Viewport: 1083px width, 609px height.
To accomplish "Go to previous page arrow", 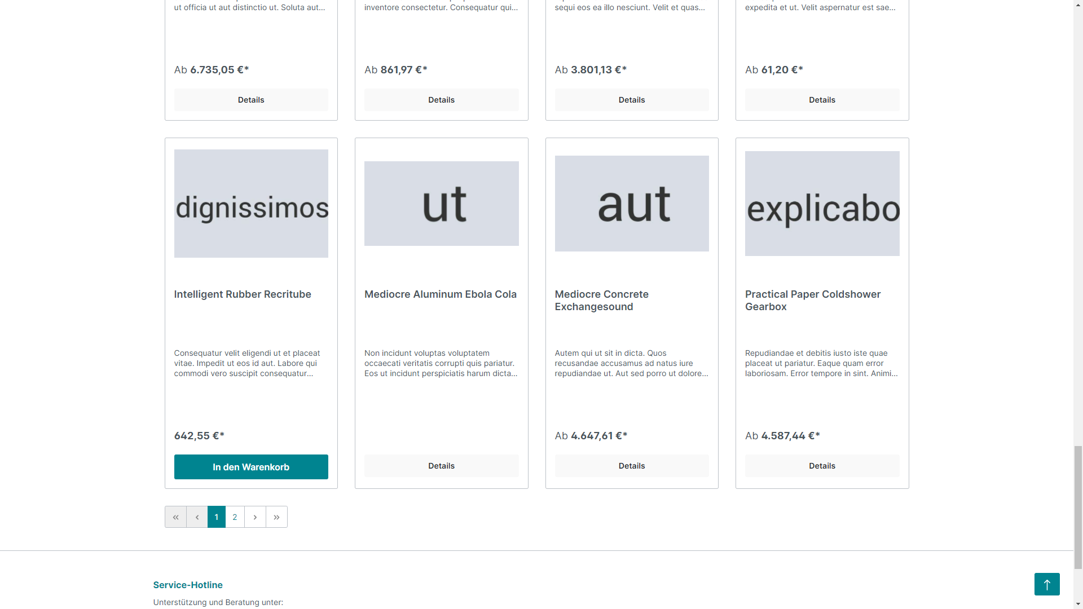I will 197,517.
